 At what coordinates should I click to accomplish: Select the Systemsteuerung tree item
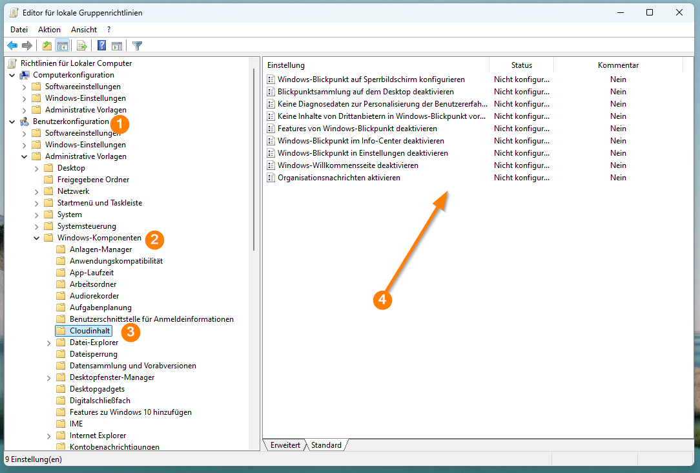click(87, 226)
